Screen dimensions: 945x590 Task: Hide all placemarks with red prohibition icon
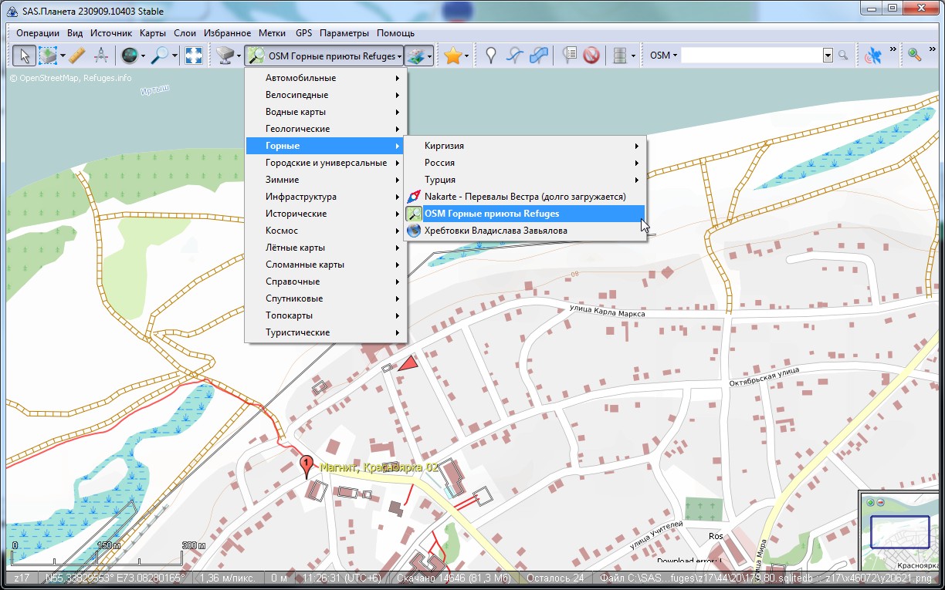592,55
